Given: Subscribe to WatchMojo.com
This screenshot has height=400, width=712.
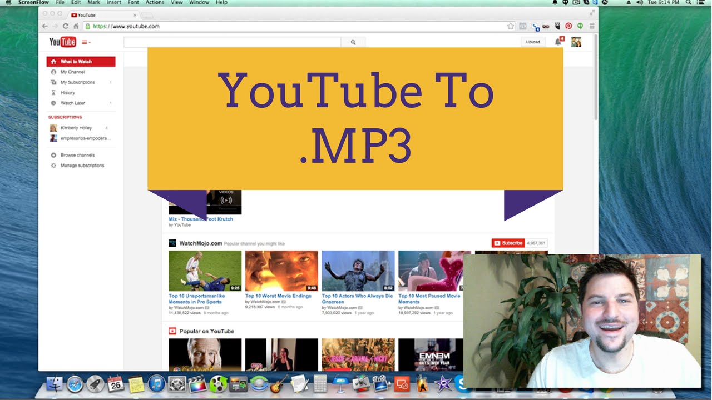Looking at the screenshot, I should tap(508, 243).
